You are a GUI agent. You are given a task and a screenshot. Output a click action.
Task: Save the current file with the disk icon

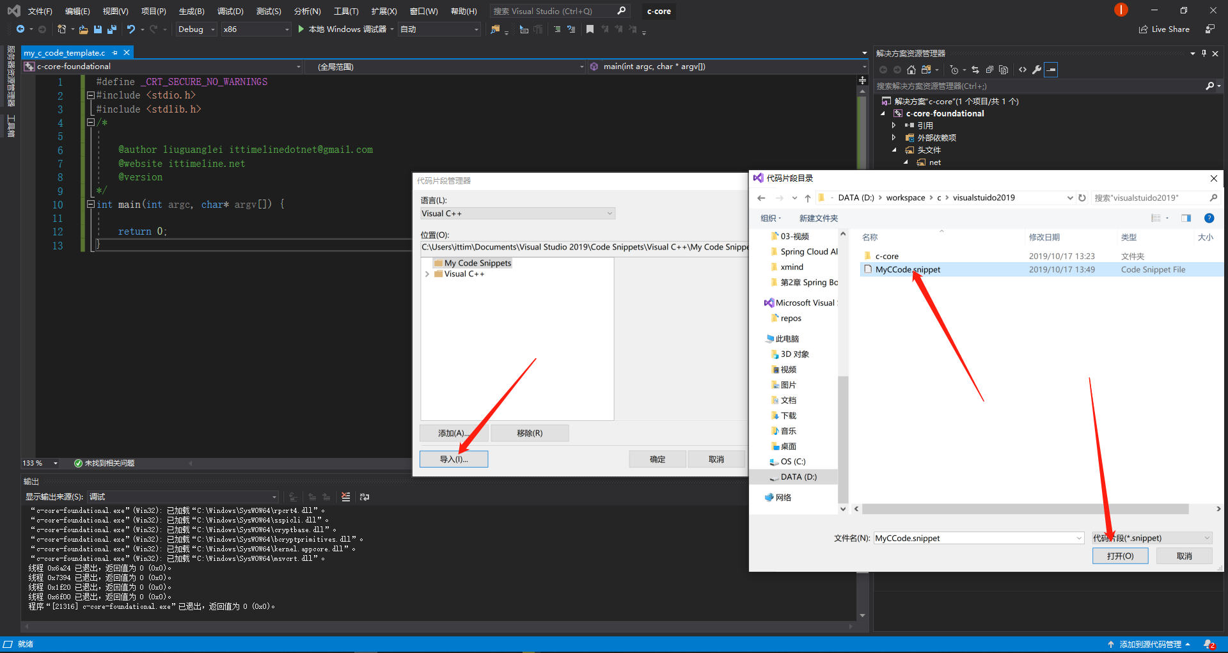[98, 29]
